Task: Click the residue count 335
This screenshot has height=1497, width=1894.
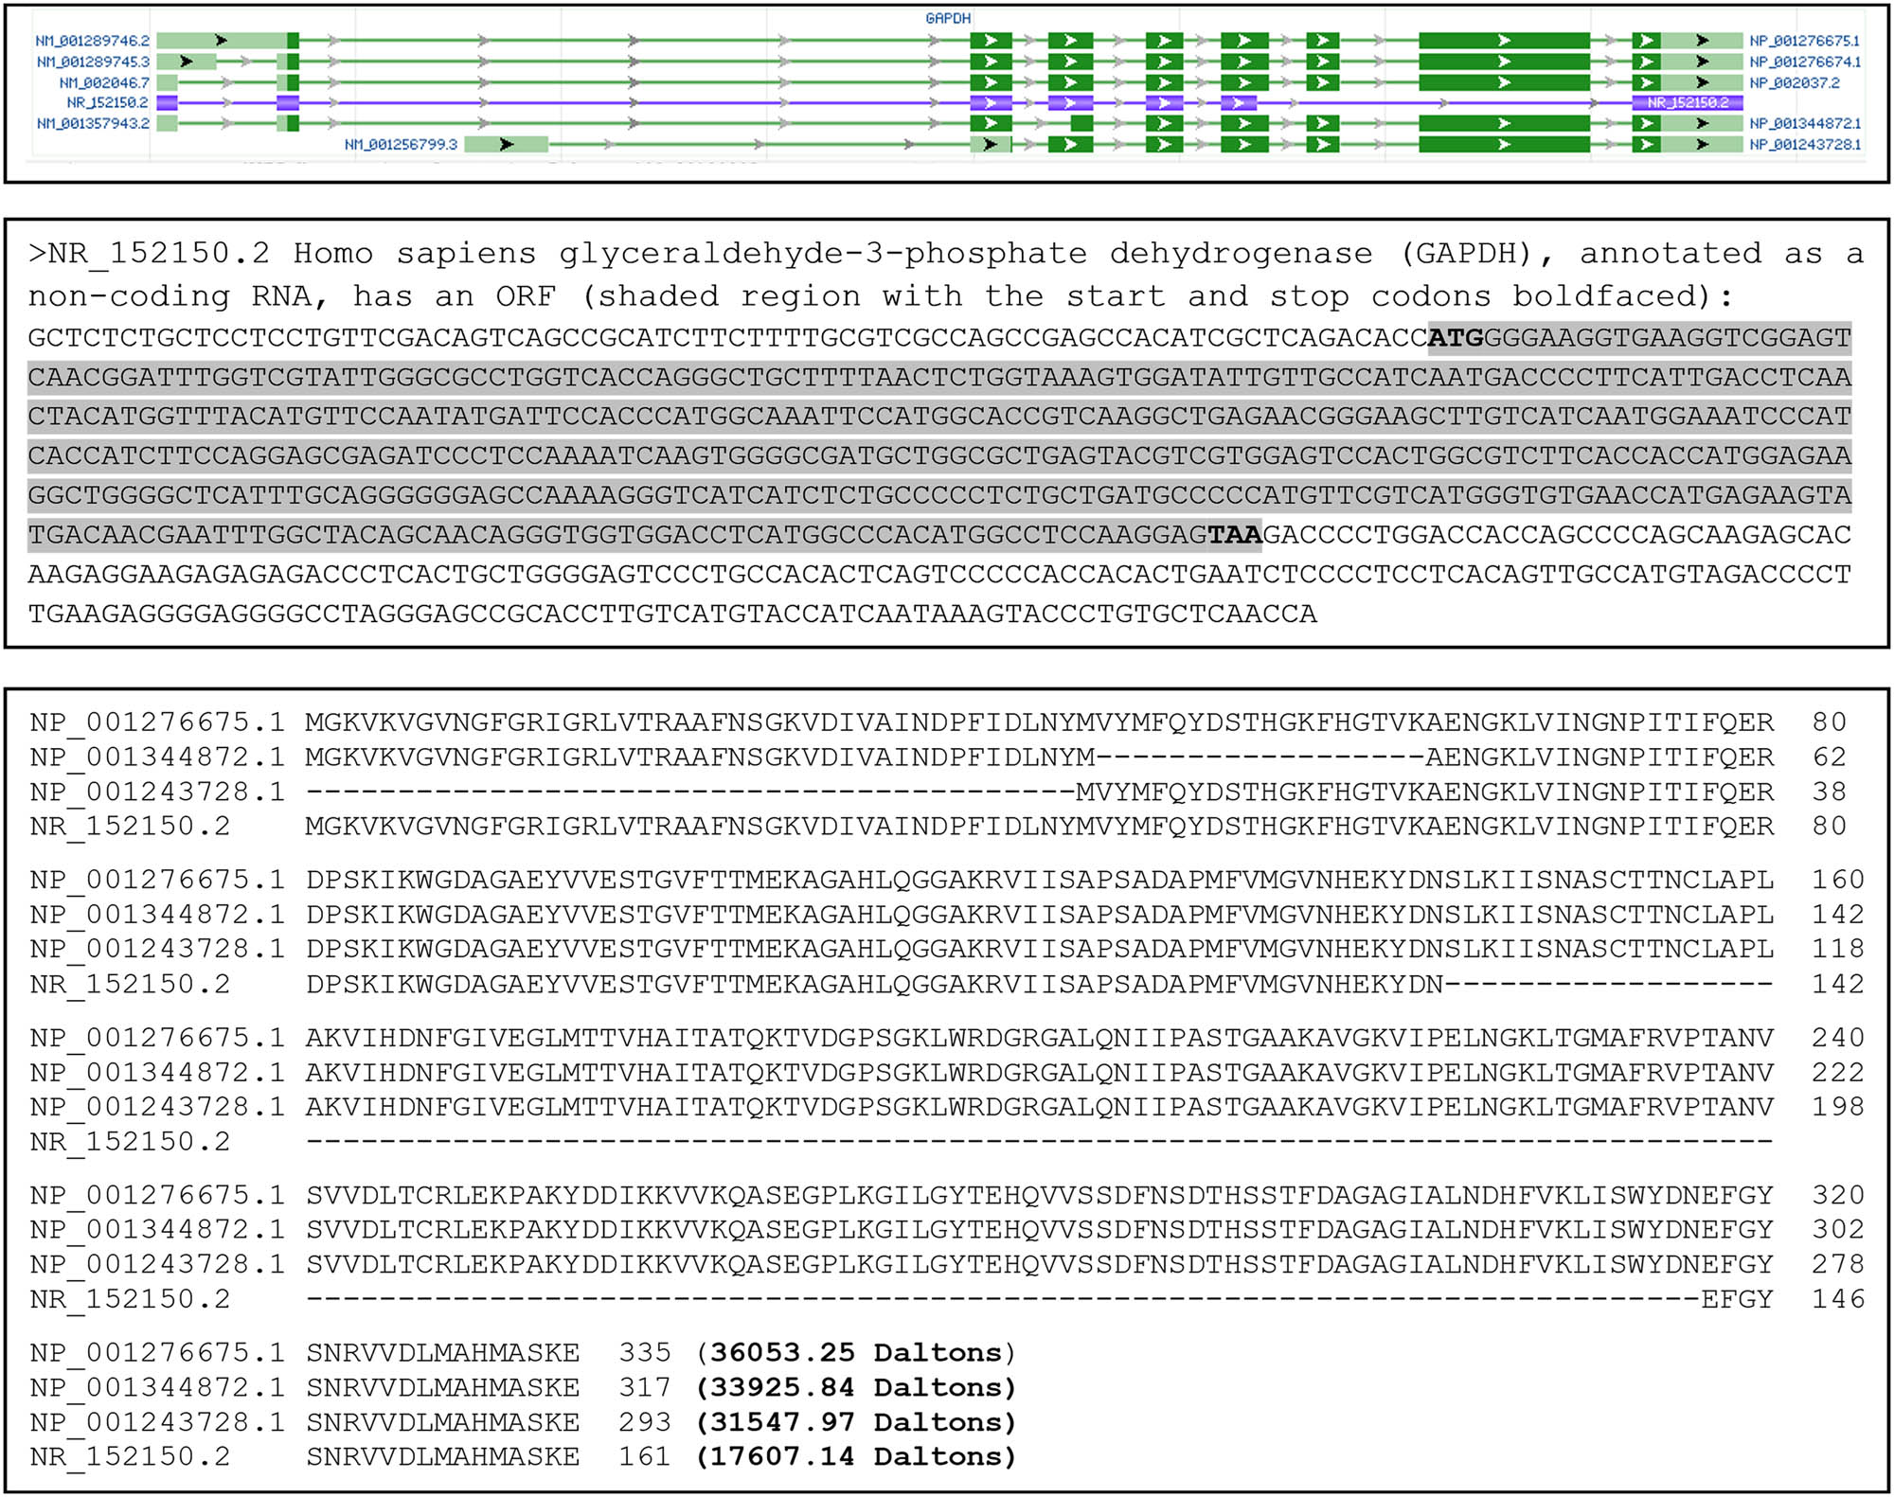Action: pos(645,1352)
